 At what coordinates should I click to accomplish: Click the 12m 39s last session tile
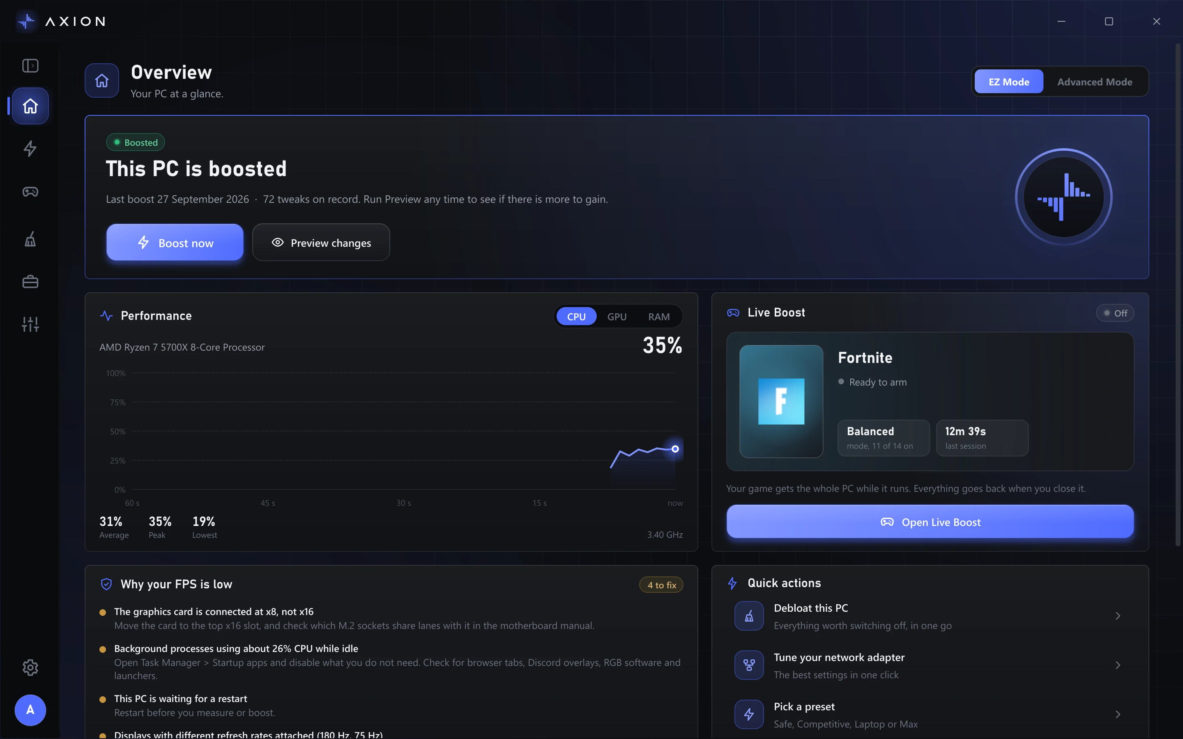tap(982, 438)
